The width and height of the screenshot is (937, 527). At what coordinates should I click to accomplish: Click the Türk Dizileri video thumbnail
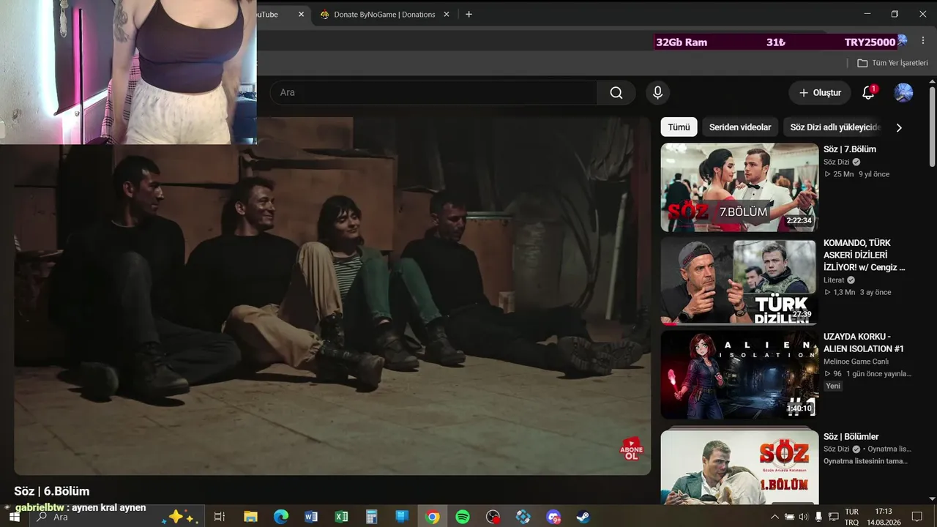pos(739,281)
